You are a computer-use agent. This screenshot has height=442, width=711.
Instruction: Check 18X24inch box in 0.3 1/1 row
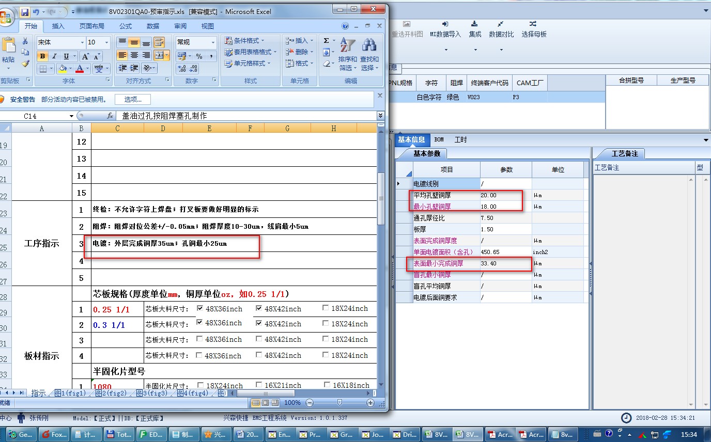click(x=326, y=323)
